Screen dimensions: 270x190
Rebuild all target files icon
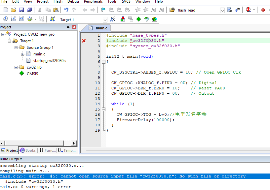coord(21,19)
